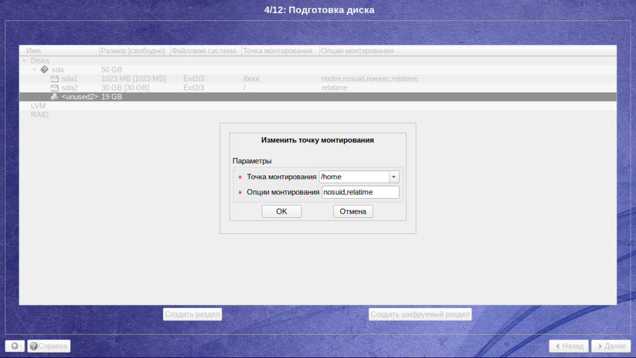
Task: Click the sda1 partition icon
Action: (54, 78)
